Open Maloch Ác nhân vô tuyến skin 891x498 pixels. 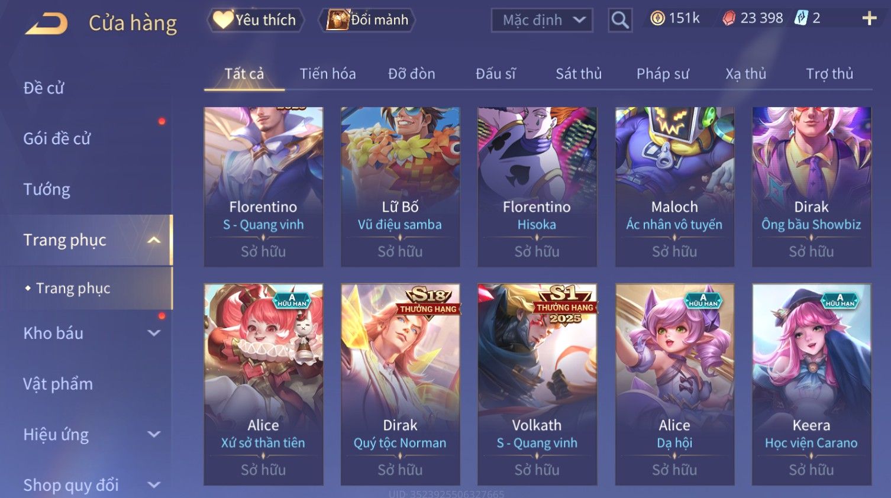point(674,186)
